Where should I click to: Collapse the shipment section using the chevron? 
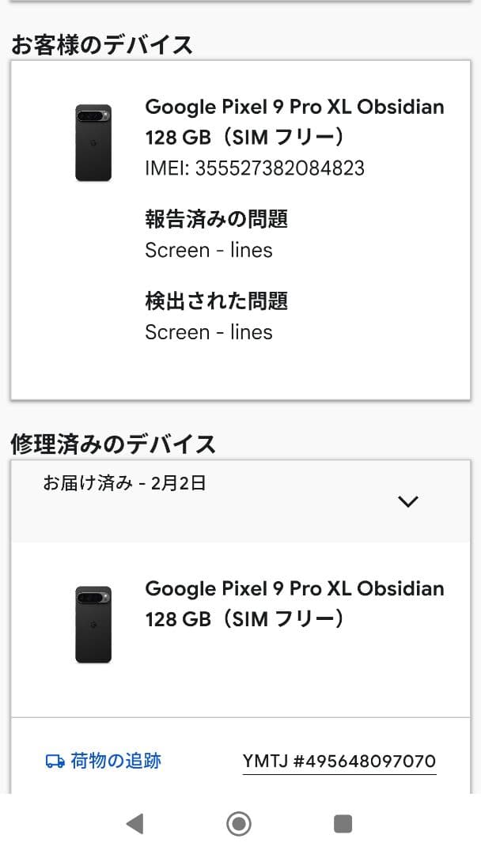[x=408, y=501]
